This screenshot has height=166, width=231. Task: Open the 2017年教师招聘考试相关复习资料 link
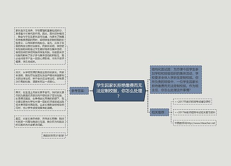coord(195,113)
